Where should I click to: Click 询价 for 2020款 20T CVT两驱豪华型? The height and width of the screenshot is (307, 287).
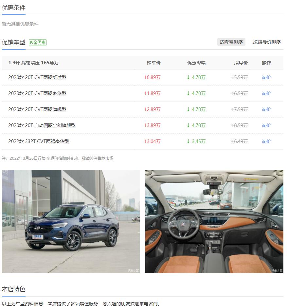click(266, 94)
